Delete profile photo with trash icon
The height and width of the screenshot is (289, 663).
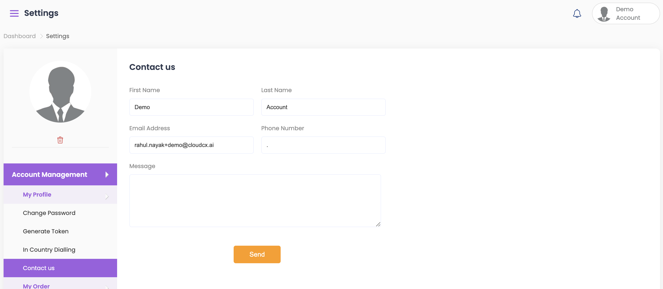click(x=60, y=140)
